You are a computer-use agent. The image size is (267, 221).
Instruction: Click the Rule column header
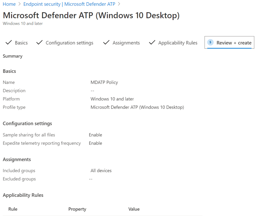(x=13, y=209)
